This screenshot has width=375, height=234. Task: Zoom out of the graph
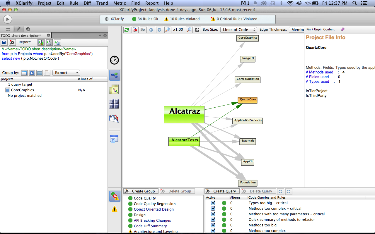(x=189, y=30)
